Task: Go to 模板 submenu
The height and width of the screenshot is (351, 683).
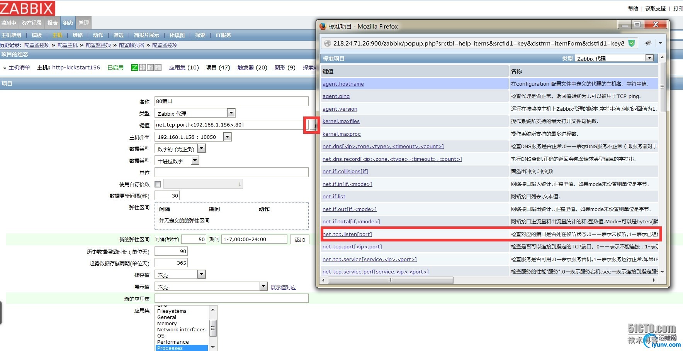Action: pos(37,35)
